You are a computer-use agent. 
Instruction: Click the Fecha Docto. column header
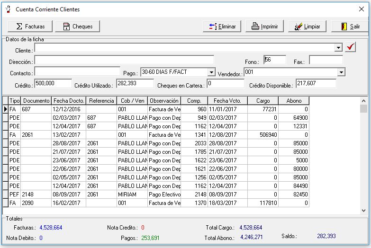point(69,101)
